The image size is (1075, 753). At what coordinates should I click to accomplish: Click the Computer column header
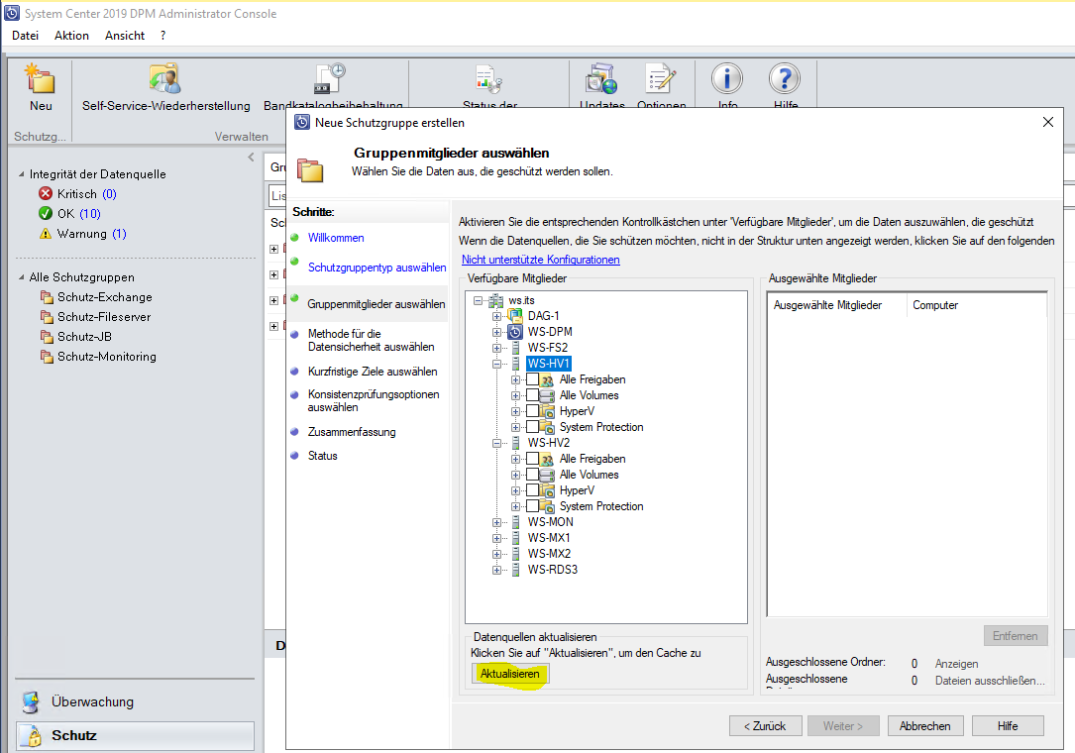click(x=977, y=305)
